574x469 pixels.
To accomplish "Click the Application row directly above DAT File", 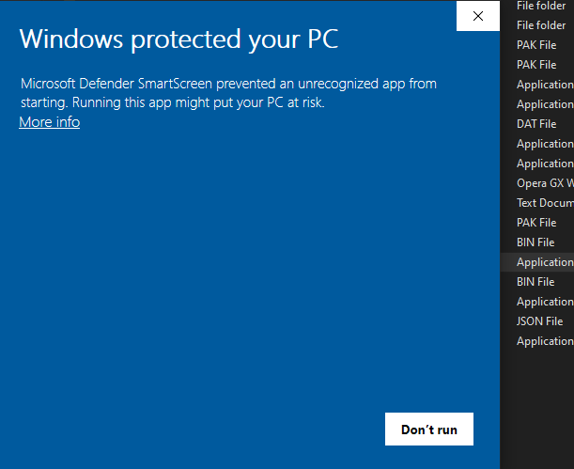I will [545, 104].
